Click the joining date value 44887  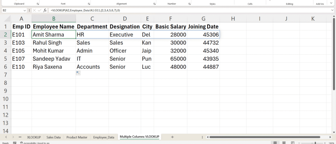[203, 67]
